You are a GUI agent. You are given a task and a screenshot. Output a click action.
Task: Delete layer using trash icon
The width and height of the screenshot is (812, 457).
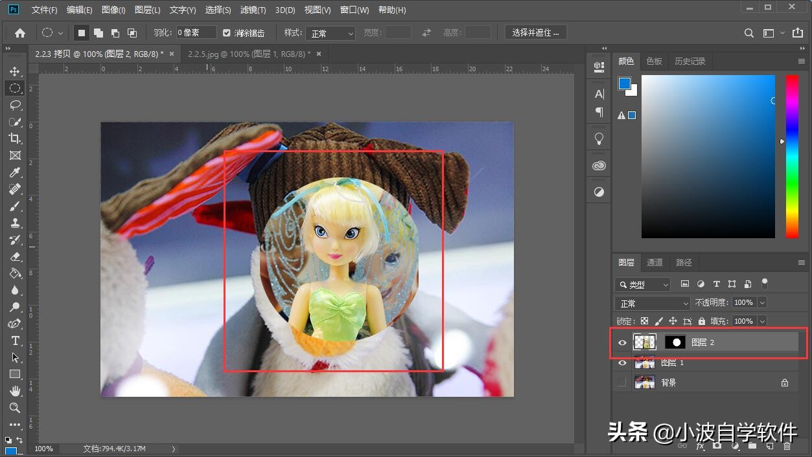[787, 446]
